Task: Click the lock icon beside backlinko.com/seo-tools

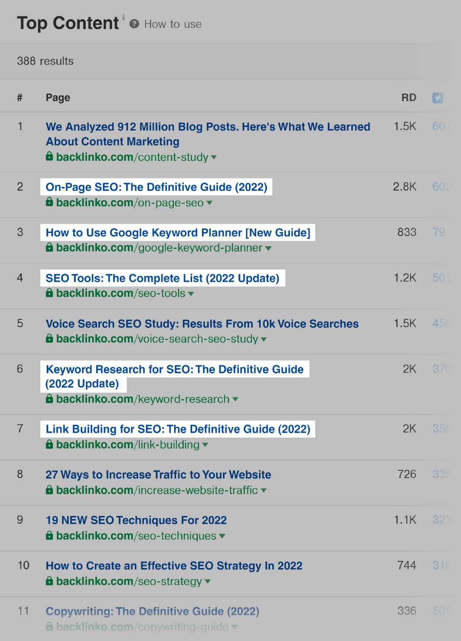Action: (50, 293)
